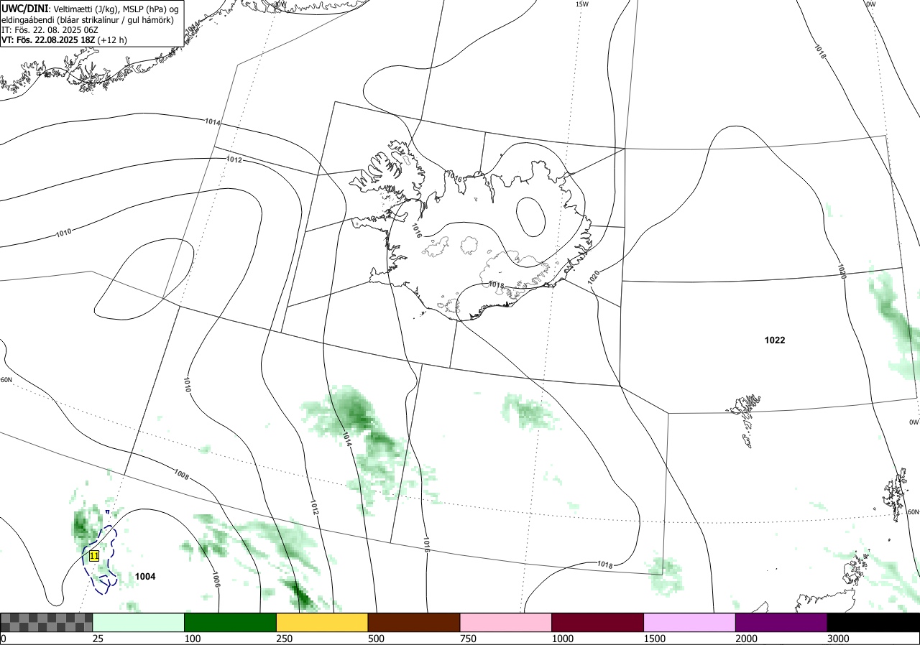
Task: Click the legend value 25
Action: [98, 639]
